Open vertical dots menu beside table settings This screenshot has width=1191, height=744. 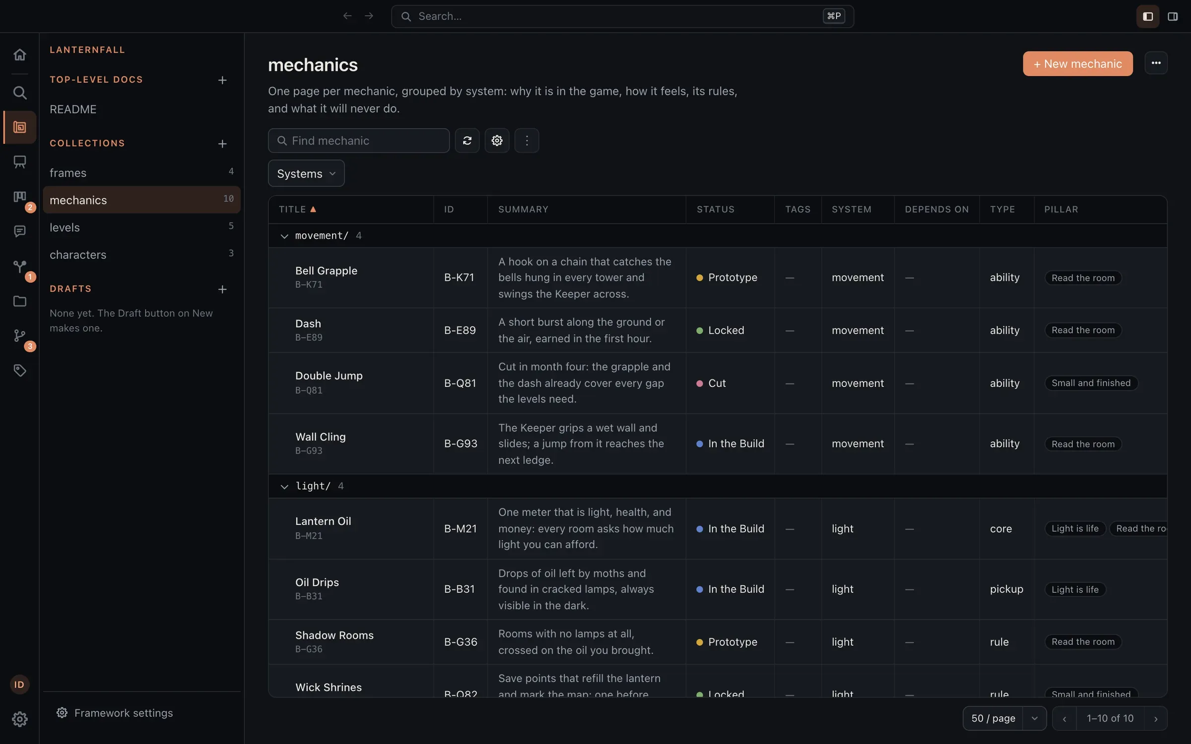click(x=527, y=141)
